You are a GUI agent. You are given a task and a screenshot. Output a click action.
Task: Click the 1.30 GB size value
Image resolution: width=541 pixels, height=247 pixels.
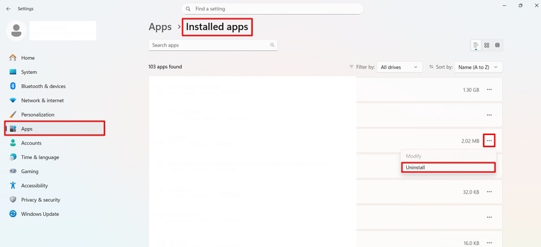tap(471, 90)
